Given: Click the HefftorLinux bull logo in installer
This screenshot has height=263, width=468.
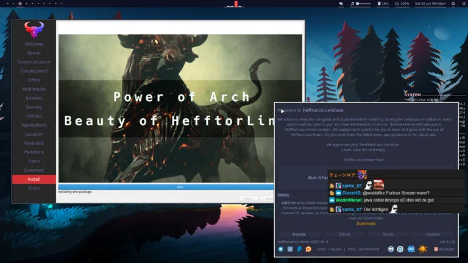Looking at the screenshot, I should tap(34, 29).
